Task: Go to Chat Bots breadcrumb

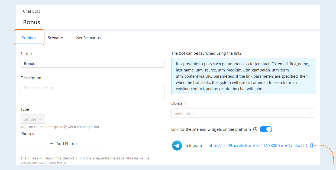Action: pyautogui.click(x=31, y=11)
